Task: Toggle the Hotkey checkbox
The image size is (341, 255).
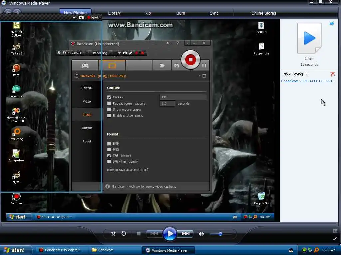Action: tap(109, 97)
